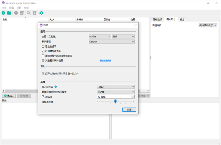Viewport: 221px width, 145px height.
Task: Open the 自动 theme mode dropdown
Action: (123, 36)
